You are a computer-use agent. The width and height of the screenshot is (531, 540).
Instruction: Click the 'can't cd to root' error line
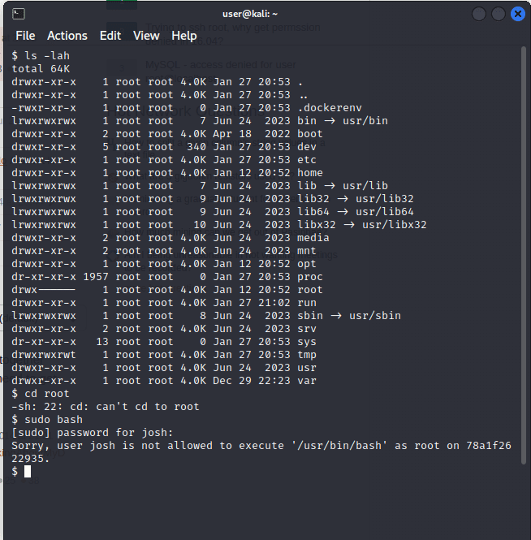click(x=106, y=407)
